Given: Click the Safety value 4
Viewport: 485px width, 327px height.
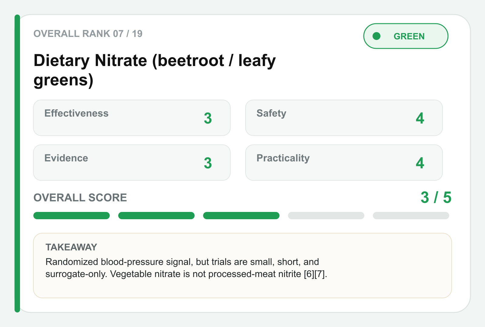Looking at the screenshot, I should pos(420,118).
